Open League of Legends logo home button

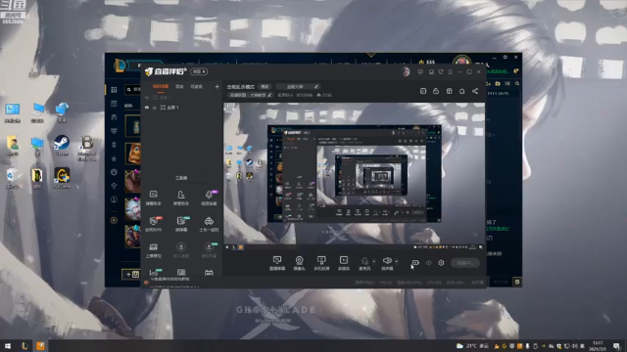[120, 66]
